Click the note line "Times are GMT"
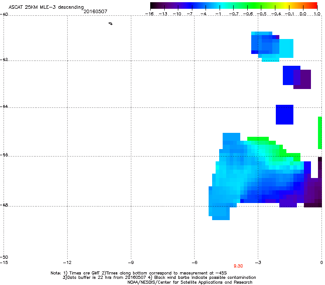This screenshot has height=285, width=325. pyautogui.click(x=85, y=273)
